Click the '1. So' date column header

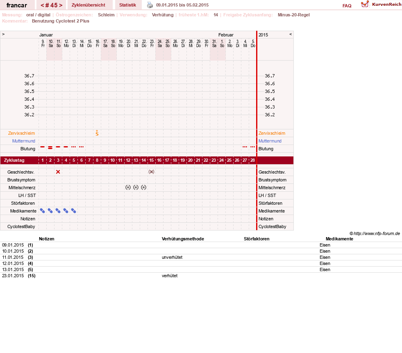tap(222, 43)
